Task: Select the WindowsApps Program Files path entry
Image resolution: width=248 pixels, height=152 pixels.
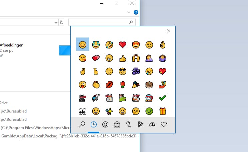Action: click(x=35, y=128)
